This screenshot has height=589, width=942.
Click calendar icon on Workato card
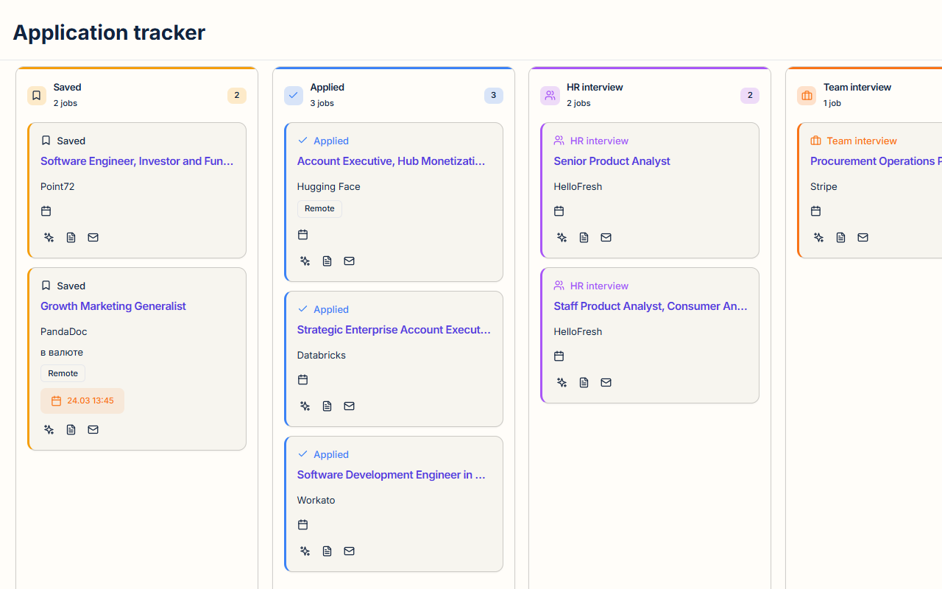[302, 524]
